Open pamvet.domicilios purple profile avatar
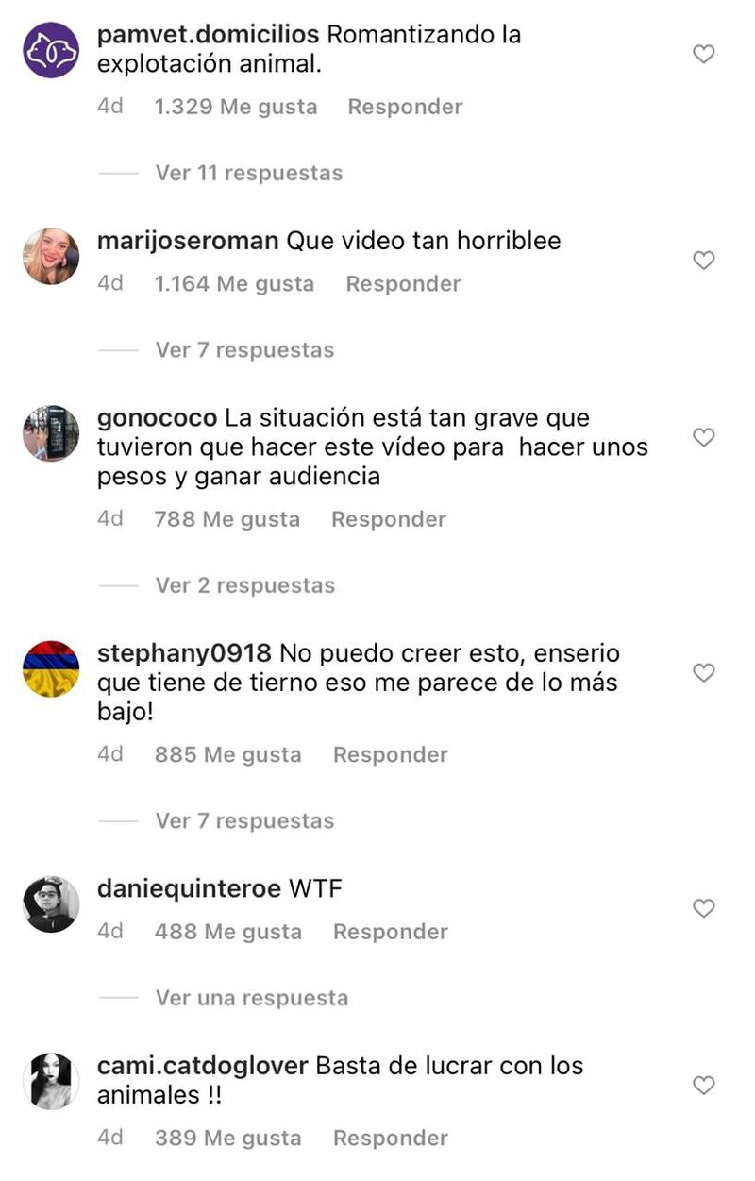This screenshot has width=755, height=1181. pyautogui.click(x=50, y=50)
